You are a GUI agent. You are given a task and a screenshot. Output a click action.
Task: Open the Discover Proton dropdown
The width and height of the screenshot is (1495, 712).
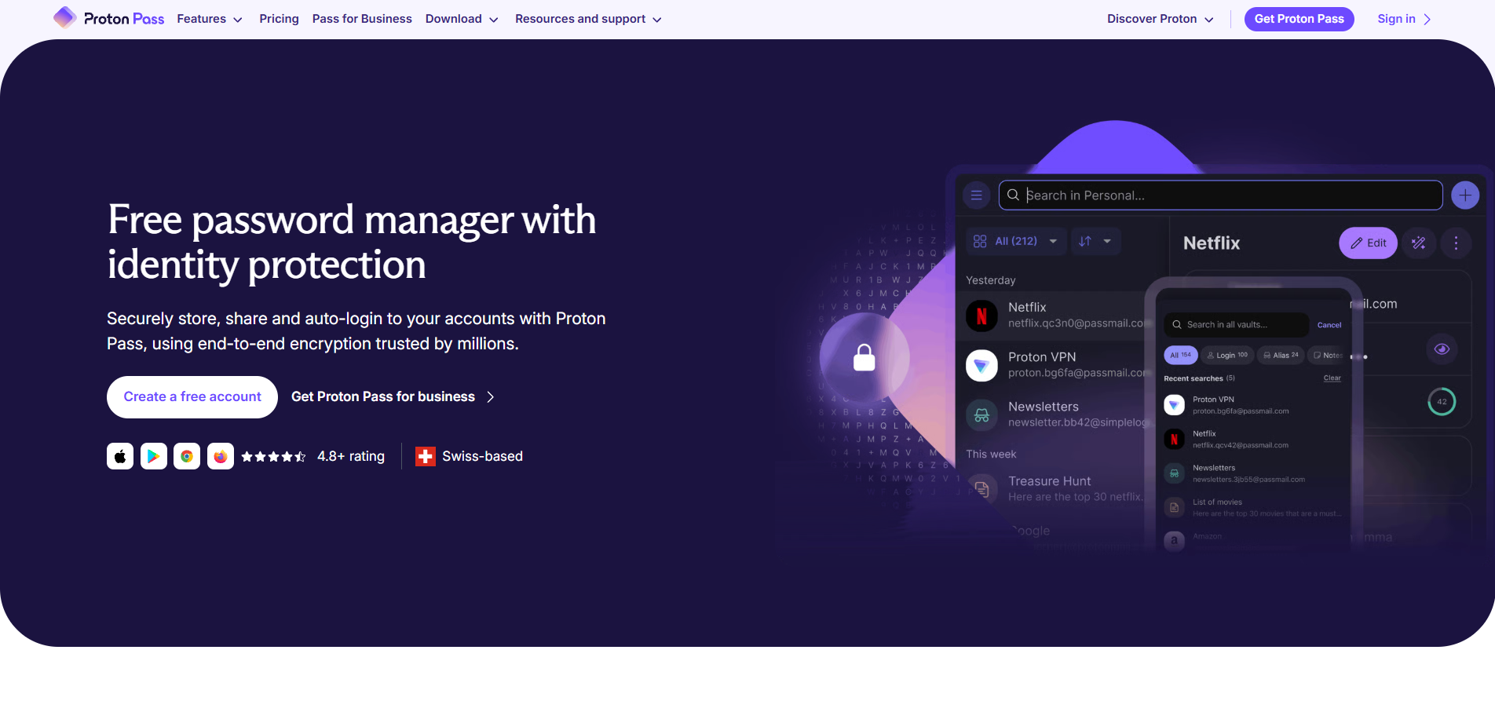1161,19
